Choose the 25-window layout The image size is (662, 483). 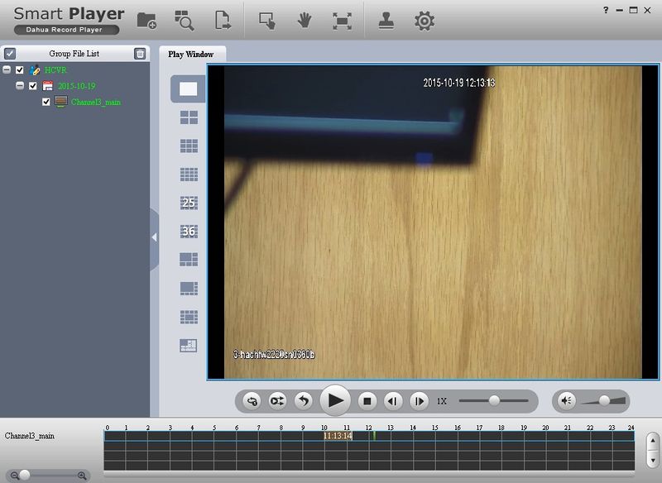189,203
